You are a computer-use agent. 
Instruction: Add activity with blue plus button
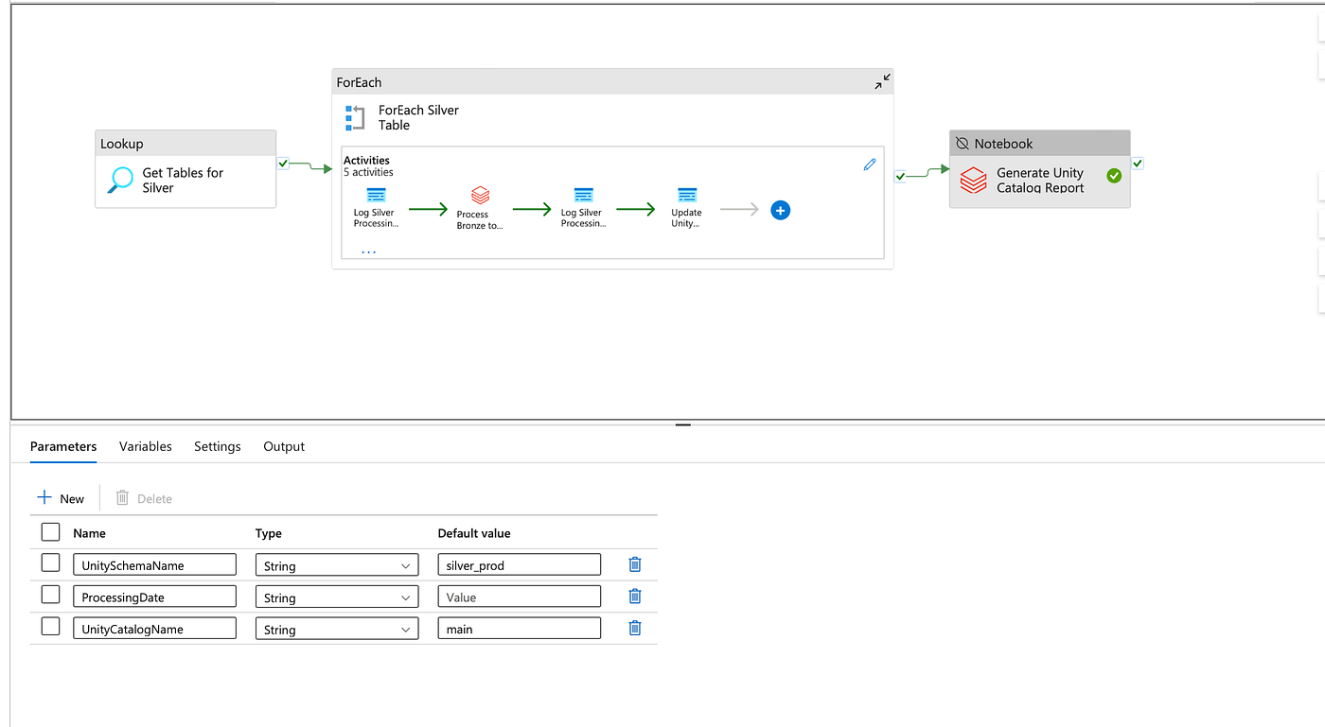coord(780,210)
